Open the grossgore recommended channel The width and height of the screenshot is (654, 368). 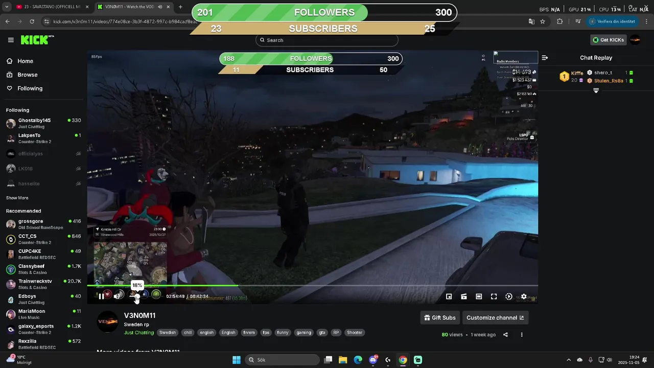coord(43,224)
